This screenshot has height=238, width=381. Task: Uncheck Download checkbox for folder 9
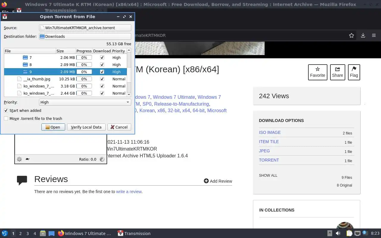(102, 72)
